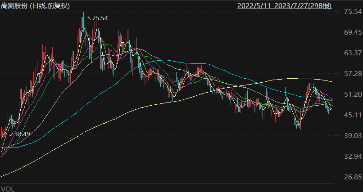Click the 51.20 price axis label

tap(353, 94)
